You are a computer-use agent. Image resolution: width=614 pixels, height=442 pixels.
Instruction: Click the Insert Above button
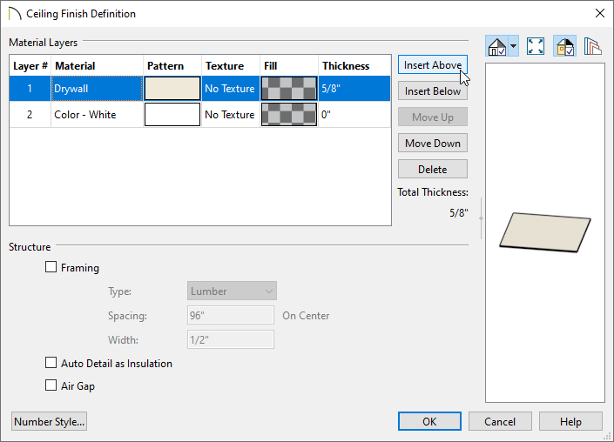pos(433,65)
